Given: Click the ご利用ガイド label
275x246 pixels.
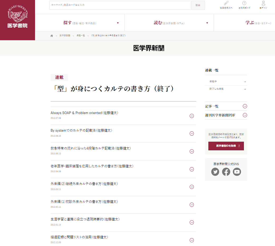Looking at the screenshot, I should (x=244, y=8).
